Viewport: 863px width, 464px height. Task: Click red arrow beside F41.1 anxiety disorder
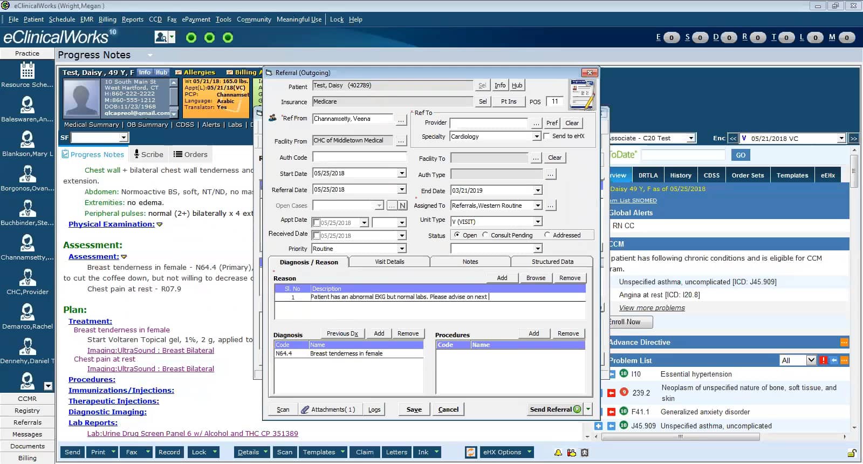click(611, 412)
